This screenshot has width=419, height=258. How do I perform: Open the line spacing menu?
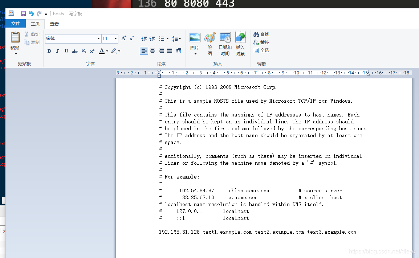(176, 39)
